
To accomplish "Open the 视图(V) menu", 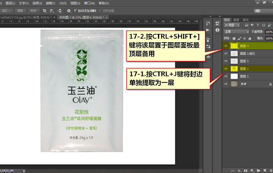I will click(x=75, y=3).
